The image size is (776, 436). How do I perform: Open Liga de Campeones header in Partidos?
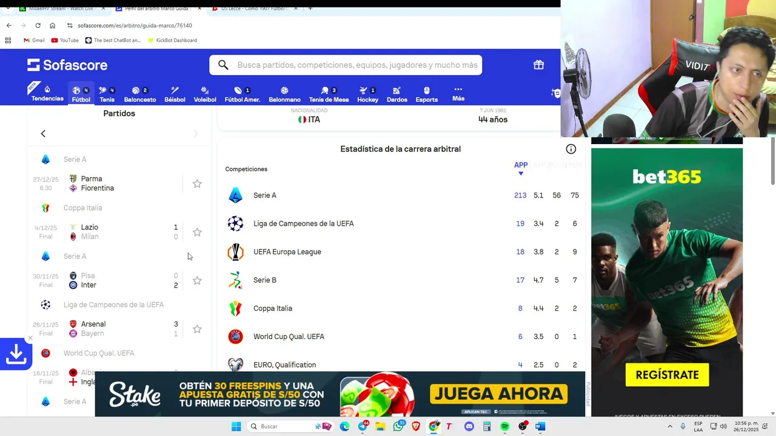click(113, 305)
